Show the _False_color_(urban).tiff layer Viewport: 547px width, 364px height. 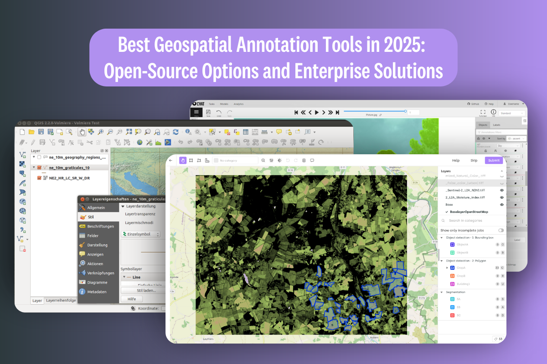click(501, 183)
